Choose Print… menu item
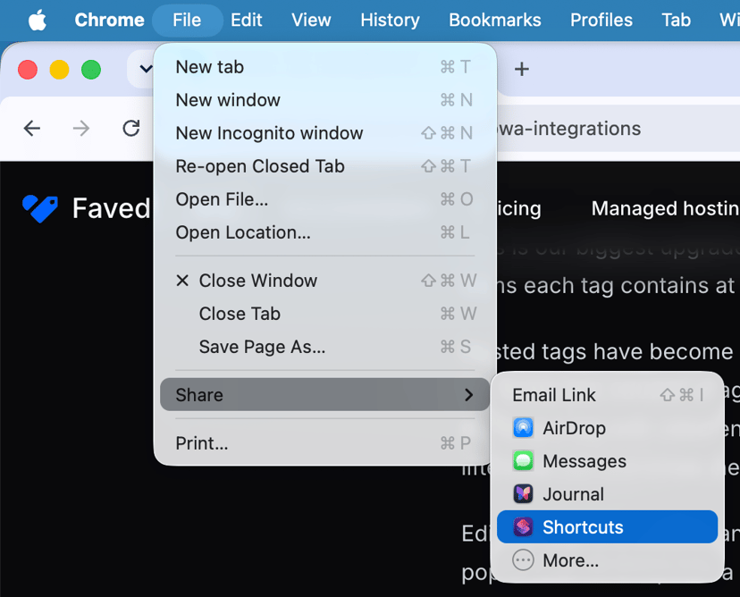This screenshot has width=740, height=597. [324, 443]
